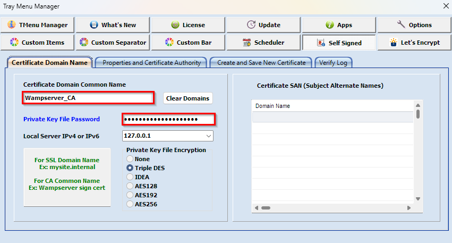Select the None encryption radio button
This screenshot has width=452, height=243.
(x=130, y=159)
